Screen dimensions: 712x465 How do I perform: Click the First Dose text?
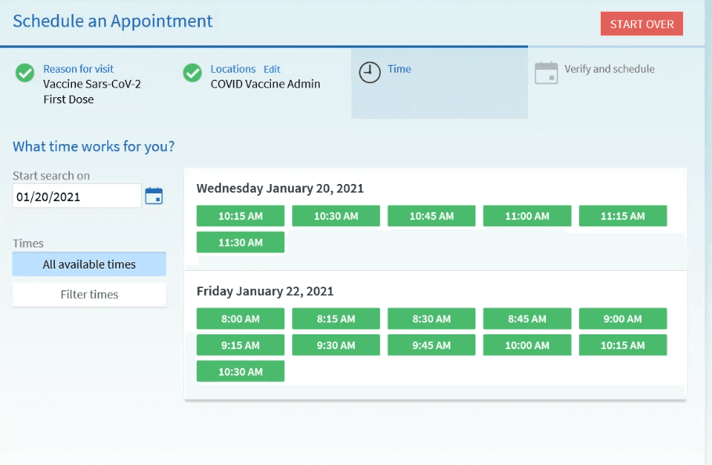(68, 99)
